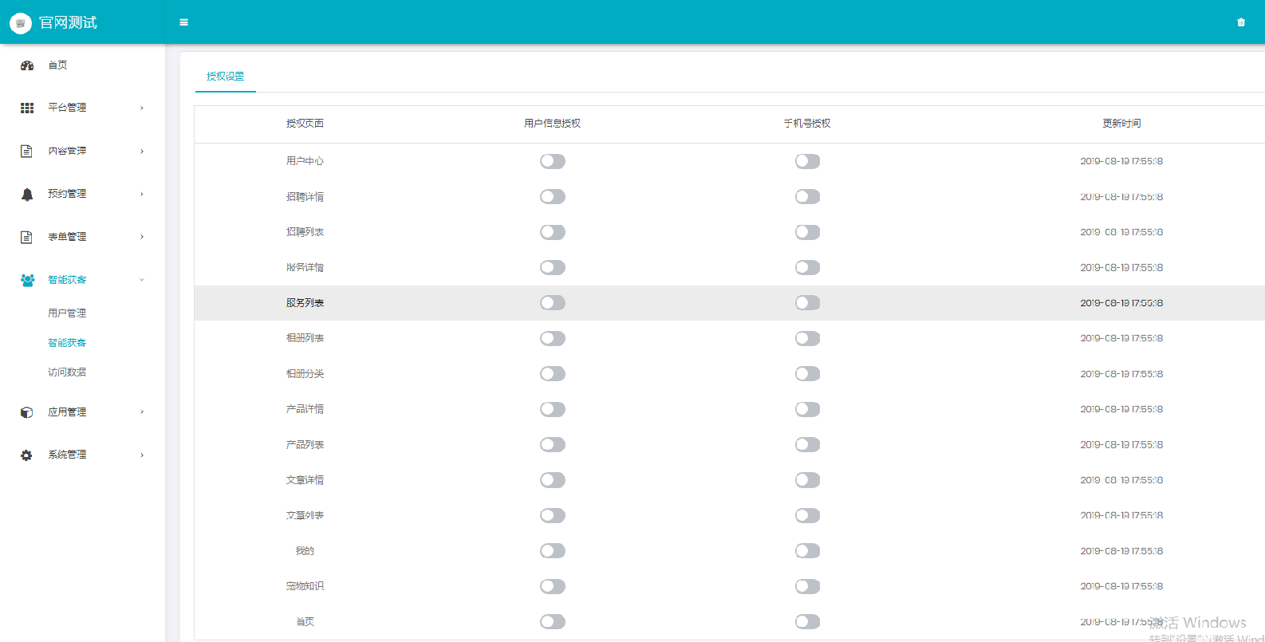The width and height of the screenshot is (1265, 642).
Task: Click the users icon for 智能获客
Action: click(27, 280)
